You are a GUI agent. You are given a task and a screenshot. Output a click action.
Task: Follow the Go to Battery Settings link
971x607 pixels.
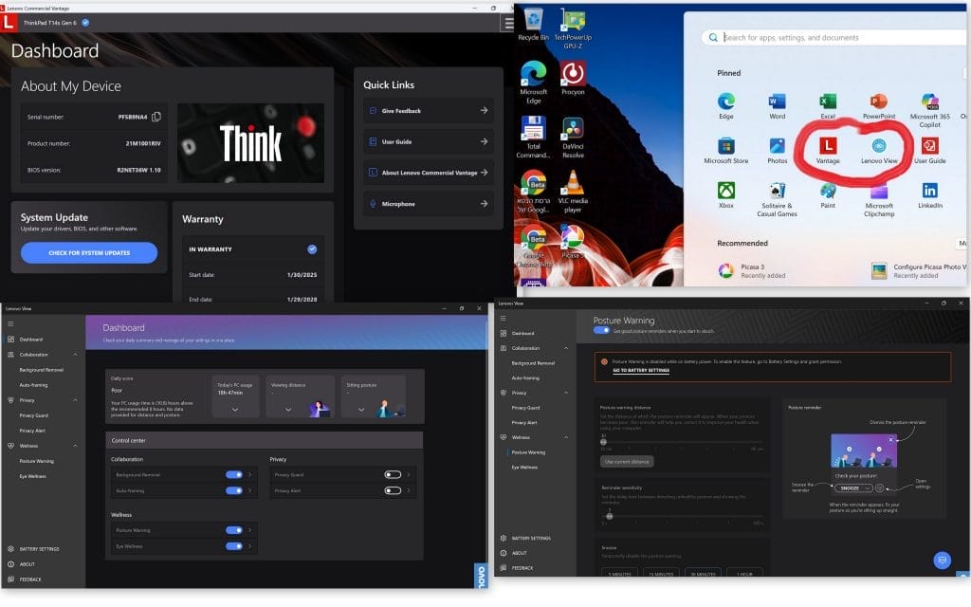coord(641,371)
